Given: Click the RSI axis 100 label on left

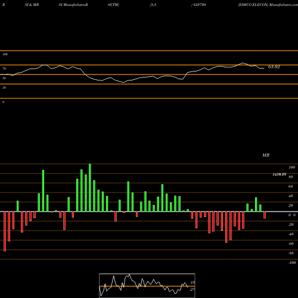Looking at the screenshot, I should pos(5,54).
